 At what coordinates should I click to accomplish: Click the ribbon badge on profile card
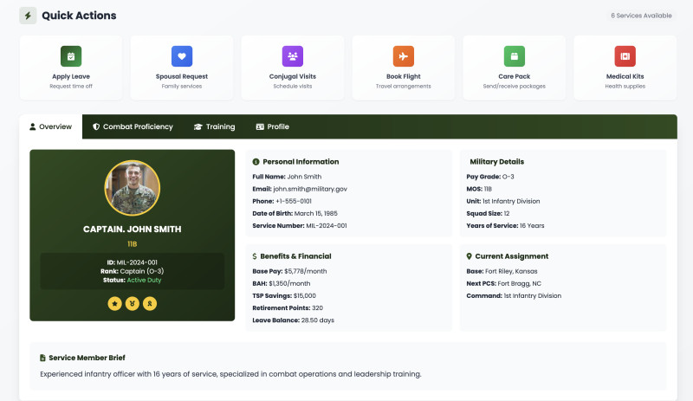pyautogui.click(x=150, y=303)
